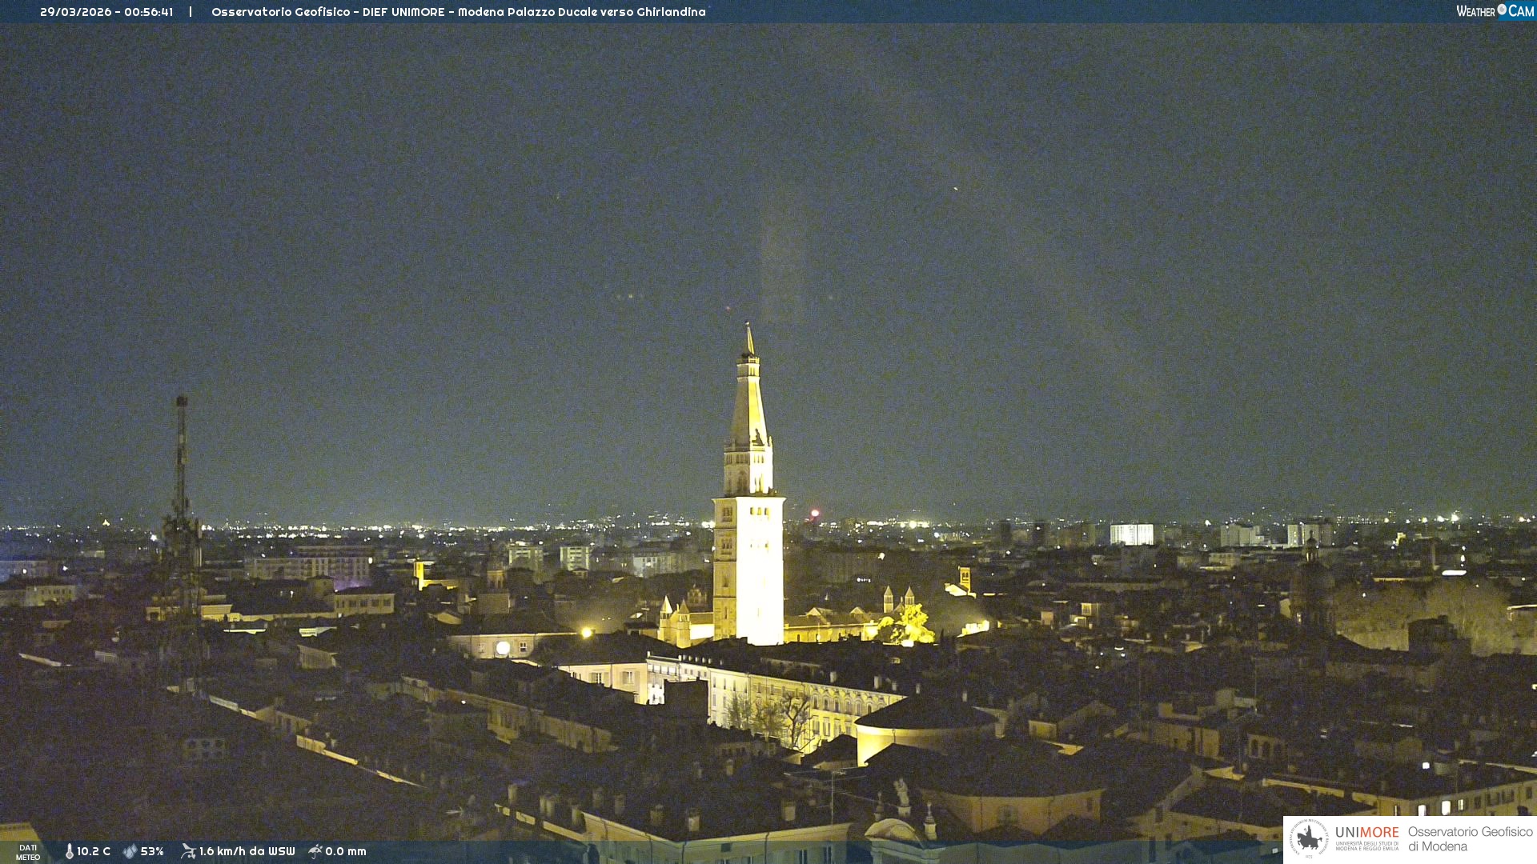Image resolution: width=1537 pixels, height=864 pixels.
Task: Click the Osservatorio Geofisico DIEF UNIMORE title text
Action: [x=458, y=12]
